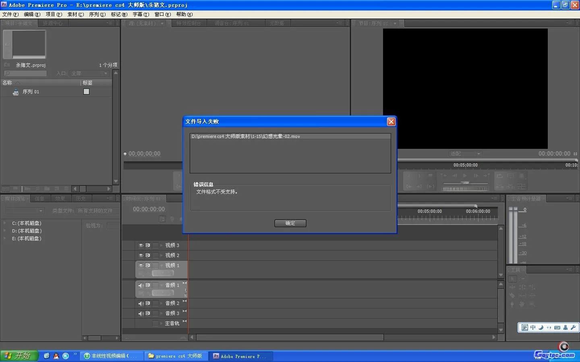This screenshot has width=580, height=362.
Task: Open the 文件 menu
Action: coord(10,14)
